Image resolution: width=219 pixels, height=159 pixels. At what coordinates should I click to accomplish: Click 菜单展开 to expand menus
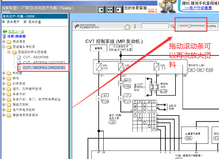pyautogui.click(x=13, y=22)
